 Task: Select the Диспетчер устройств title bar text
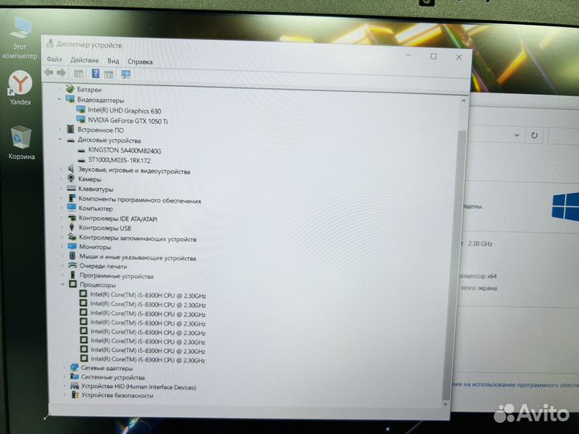89,45
